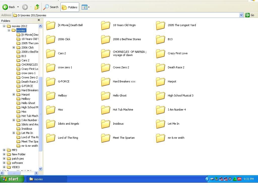Viewport: 258px width, 193px height.
Task: Collapse the movies tree node
Action: [9, 30]
